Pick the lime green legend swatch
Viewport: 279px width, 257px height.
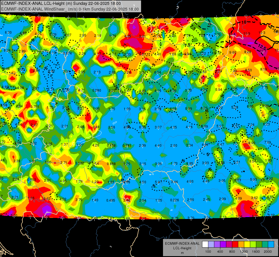[253, 244]
